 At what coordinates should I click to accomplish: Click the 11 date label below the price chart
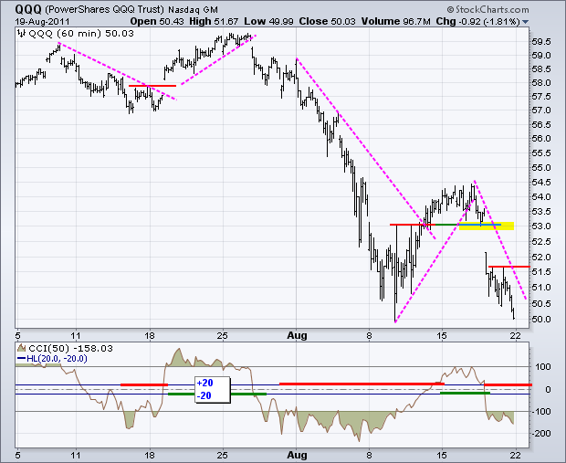tap(76, 335)
